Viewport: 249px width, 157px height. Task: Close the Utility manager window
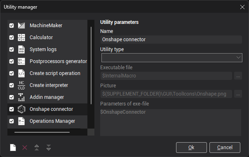(x=242, y=7)
